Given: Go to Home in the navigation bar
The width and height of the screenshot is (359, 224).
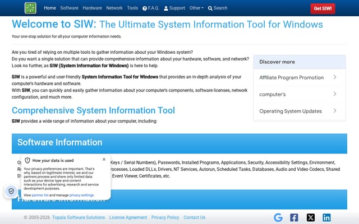Looking at the screenshot, I should (x=50, y=8).
